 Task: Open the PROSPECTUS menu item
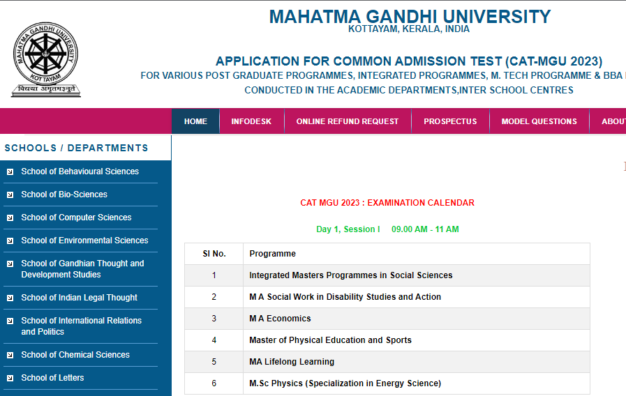click(x=450, y=121)
